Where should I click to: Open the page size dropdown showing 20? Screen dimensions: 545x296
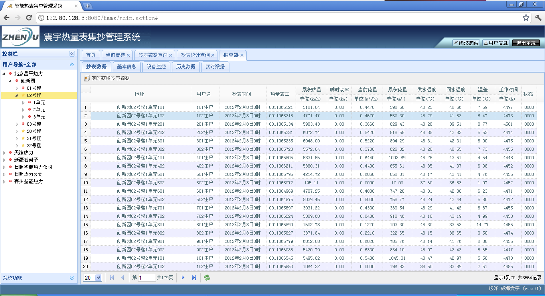tap(92, 278)
